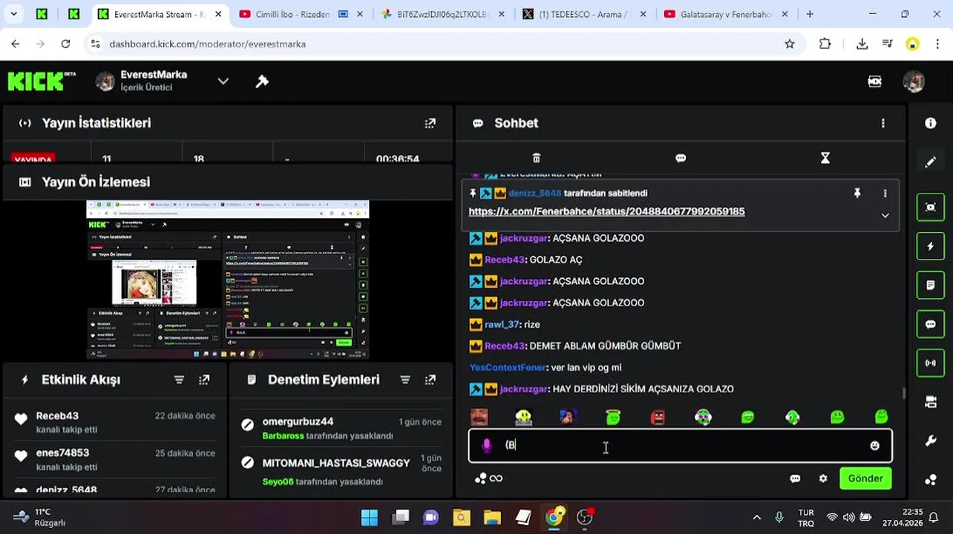Click the Gönder send button
Image resolution: width=953 pixels, height=534 pixels.
coord(865,478)
